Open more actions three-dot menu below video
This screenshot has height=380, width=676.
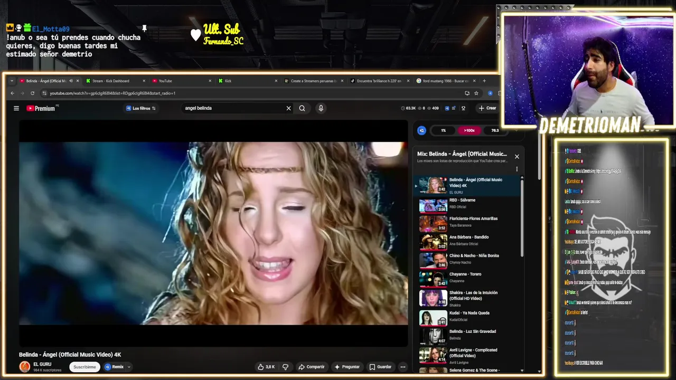(x=402, y=367)
